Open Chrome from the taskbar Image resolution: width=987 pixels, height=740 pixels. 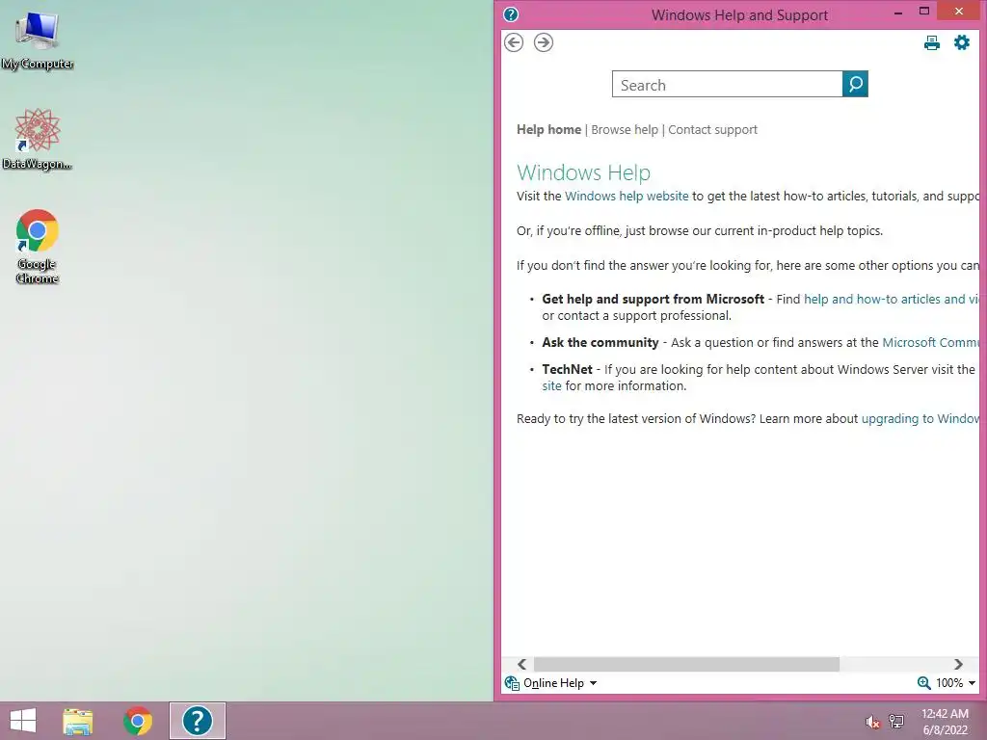tap(138, 721)
